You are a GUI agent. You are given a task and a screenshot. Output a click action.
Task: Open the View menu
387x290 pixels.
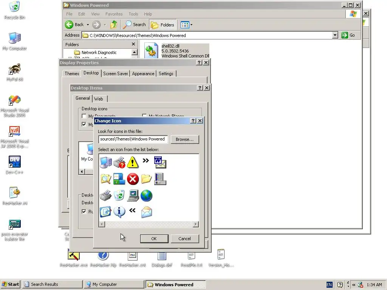(x=95, y=14)
